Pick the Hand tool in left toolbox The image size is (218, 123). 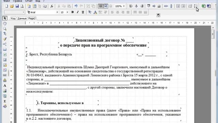click(x=5, y=24)
